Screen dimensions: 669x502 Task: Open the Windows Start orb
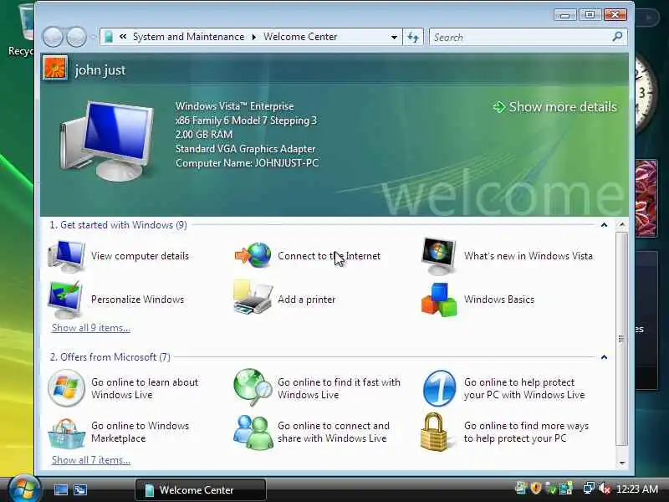coord(24,489)
